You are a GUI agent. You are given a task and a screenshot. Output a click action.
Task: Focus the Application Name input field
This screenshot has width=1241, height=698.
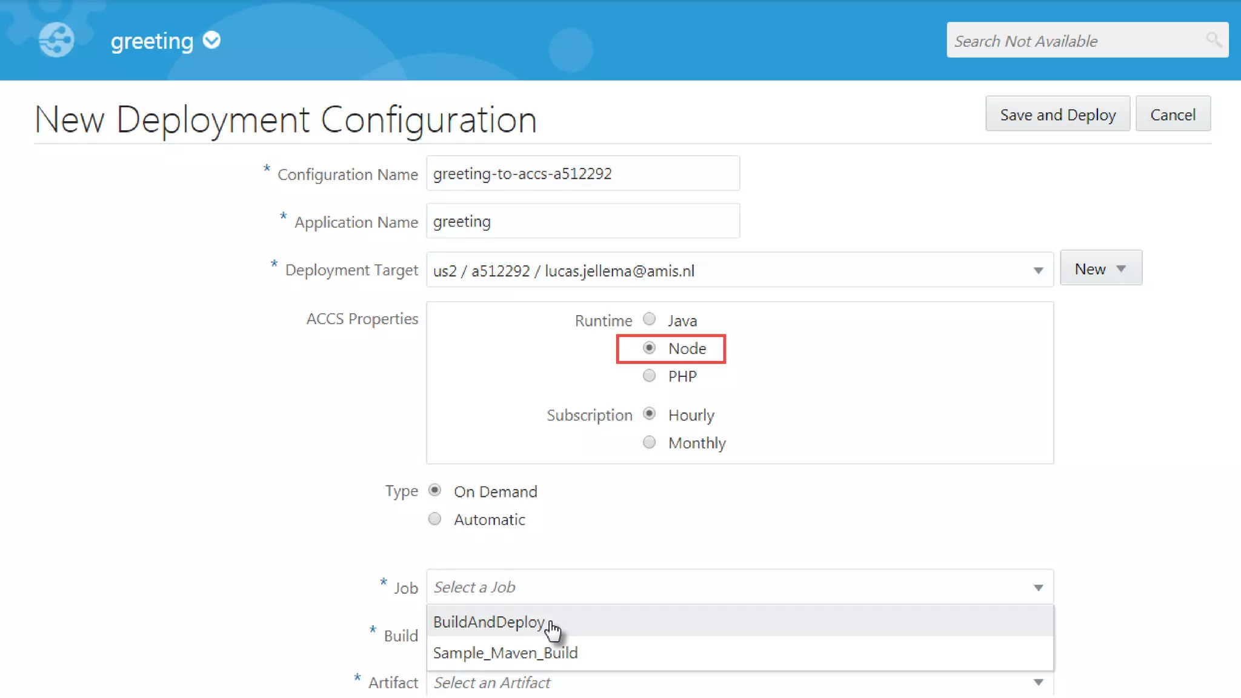click(582, 221)
